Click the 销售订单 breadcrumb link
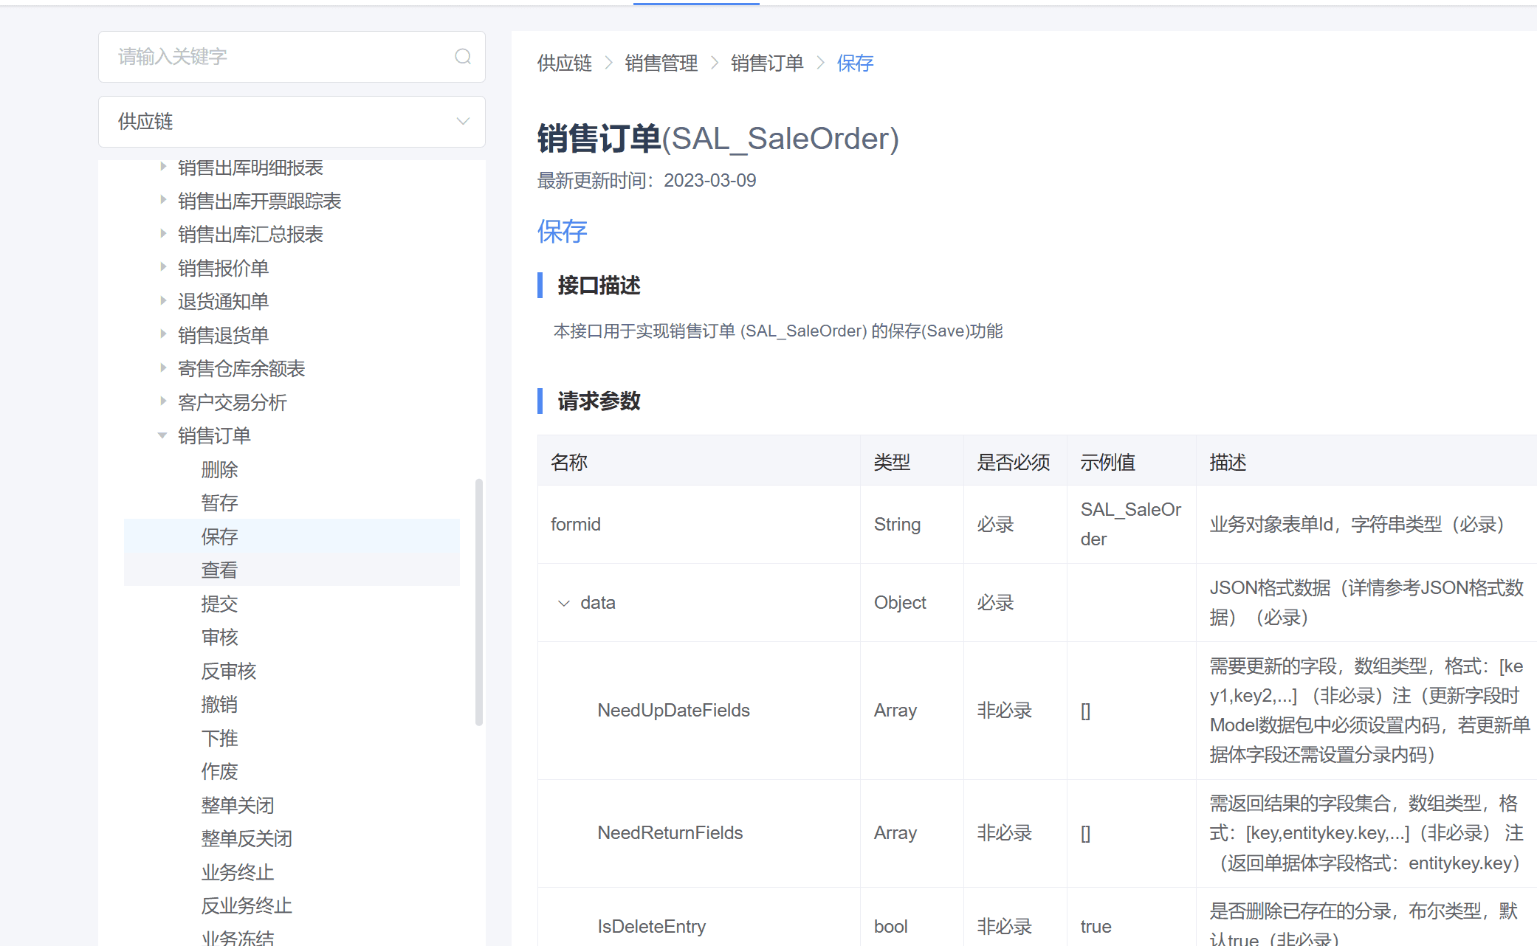This screenshot has width=1537, height=946. pyautogui.click(x=768, y=63)
